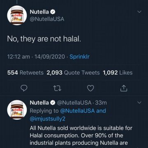Click the 12:12 am 14/09/2020 timestamp
148x148 pixels.
(x=36, y=57)
